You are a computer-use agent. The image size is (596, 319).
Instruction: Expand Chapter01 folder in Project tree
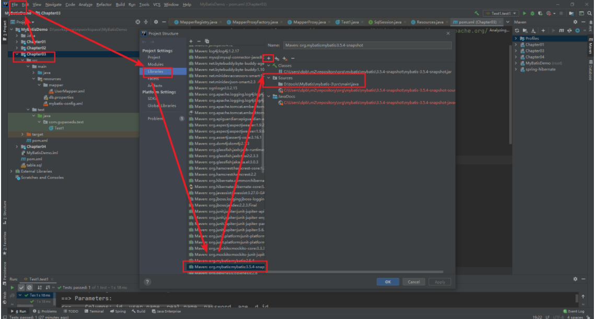(17, 42)
